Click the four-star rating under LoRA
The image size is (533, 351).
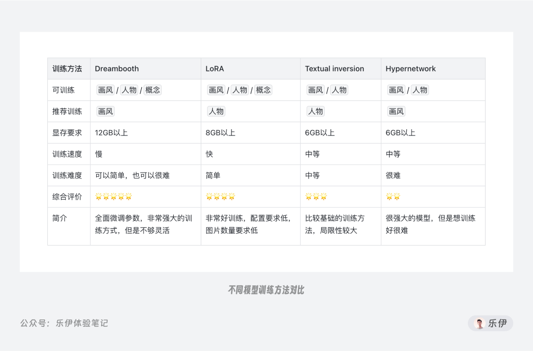point(220,197)
